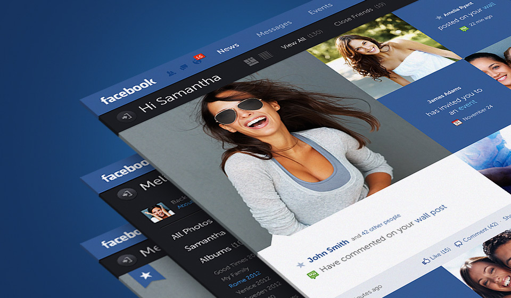Viewport: 511px width, 298px height.
Task: Expand the Albums section in sidebar
Action: pyautogui.click(x=220, y=251)
